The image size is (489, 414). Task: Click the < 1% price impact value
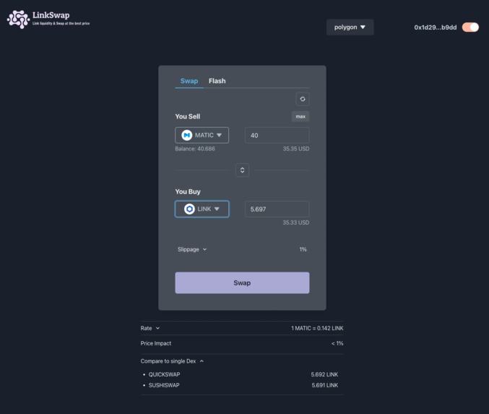point(337,343)
